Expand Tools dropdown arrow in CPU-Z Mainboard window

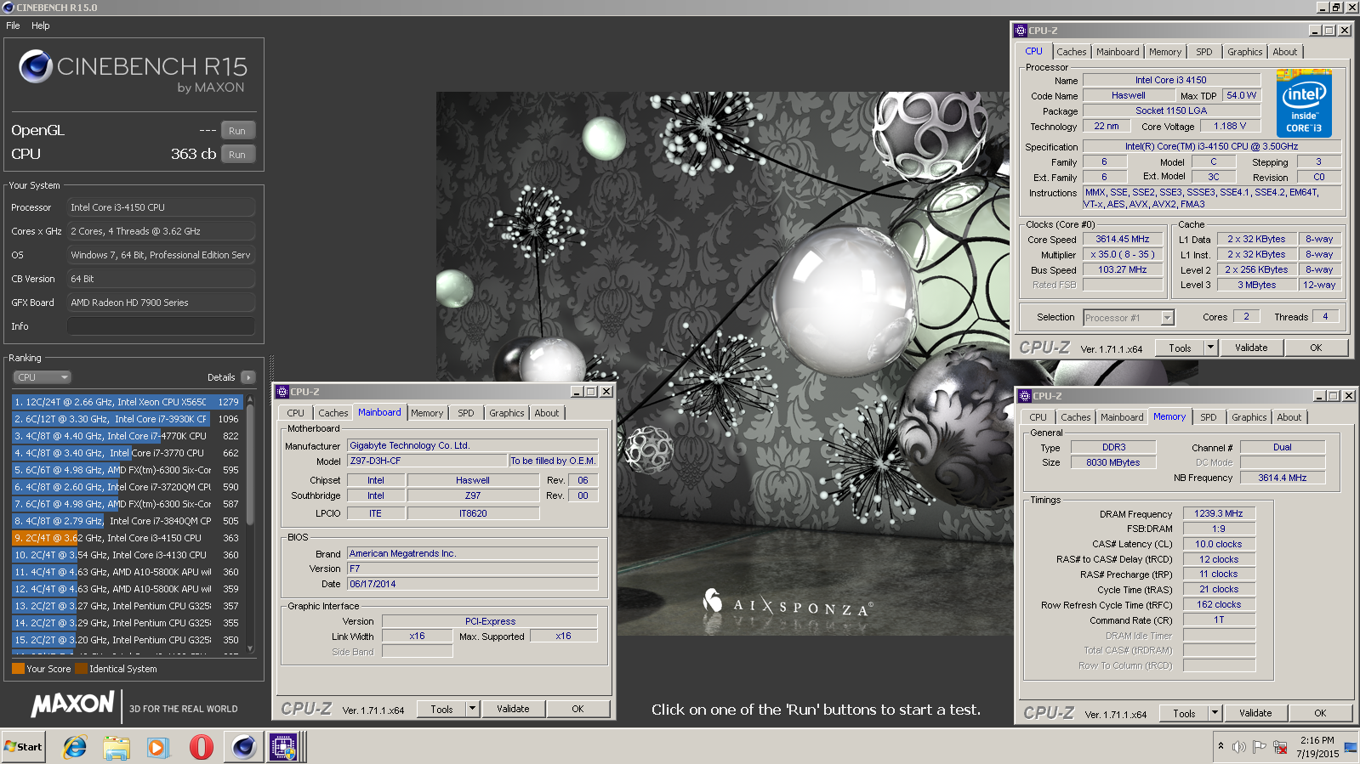click(x=473, y=709)
